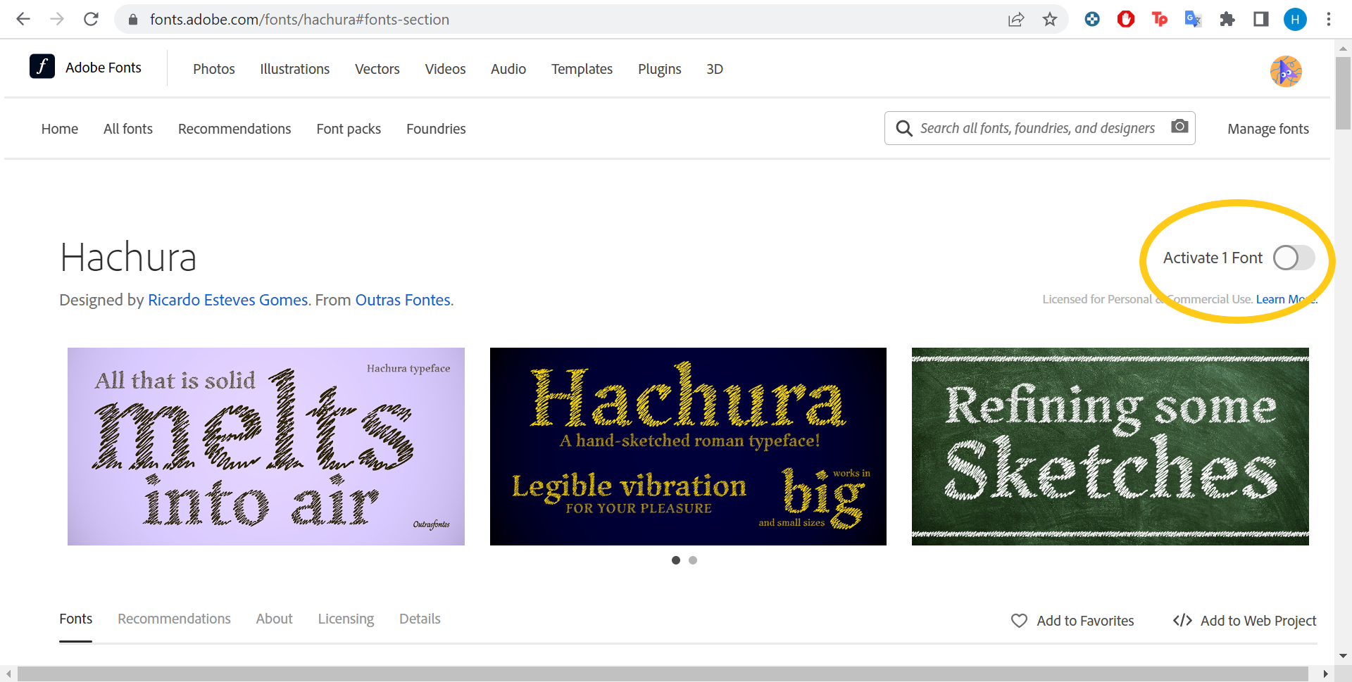Open the 3D menu item

coord(715,69)
